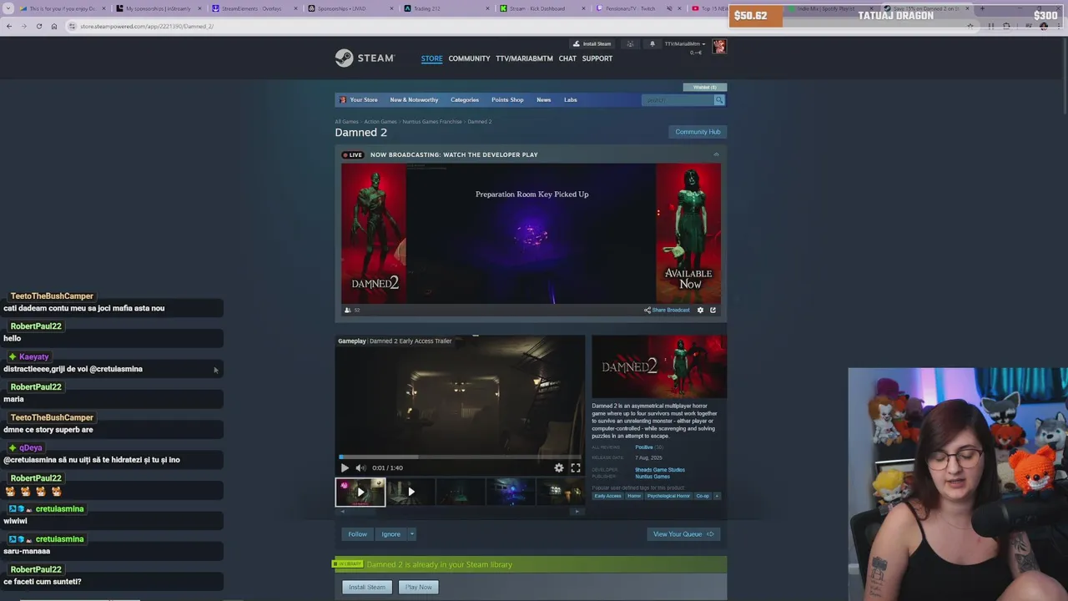Click View Your Queue button

(683, 534)
